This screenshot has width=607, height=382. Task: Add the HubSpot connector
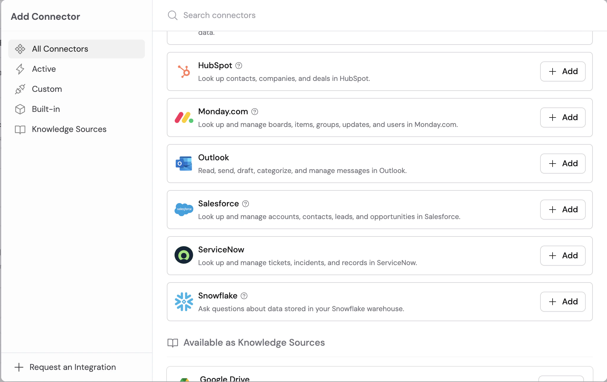[563, 71]
